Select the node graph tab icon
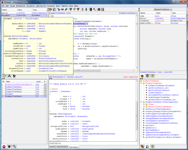188x150 pixels. tap(9, 76)
